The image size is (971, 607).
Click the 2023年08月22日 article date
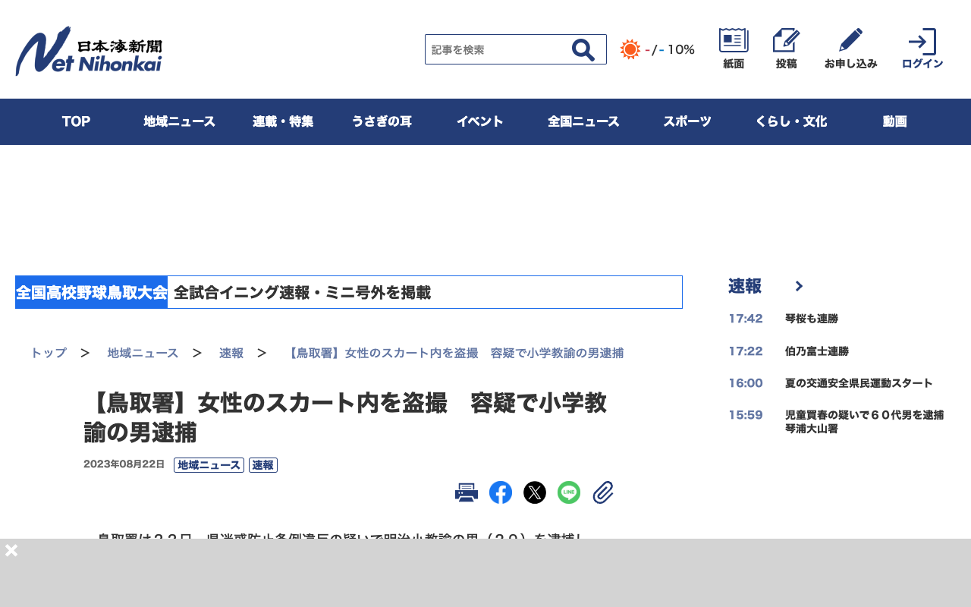(124, 464)
